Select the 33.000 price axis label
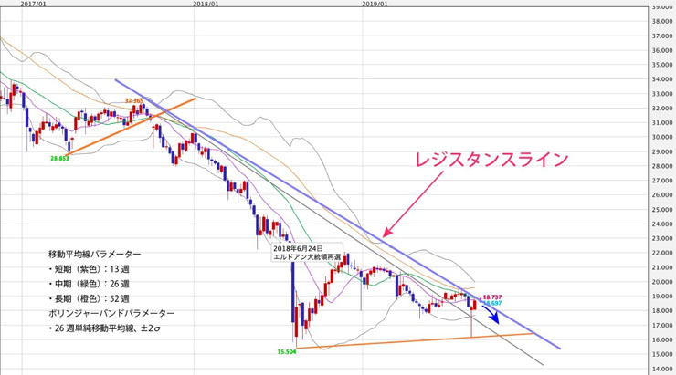676x375 pixels. [663, 93]
